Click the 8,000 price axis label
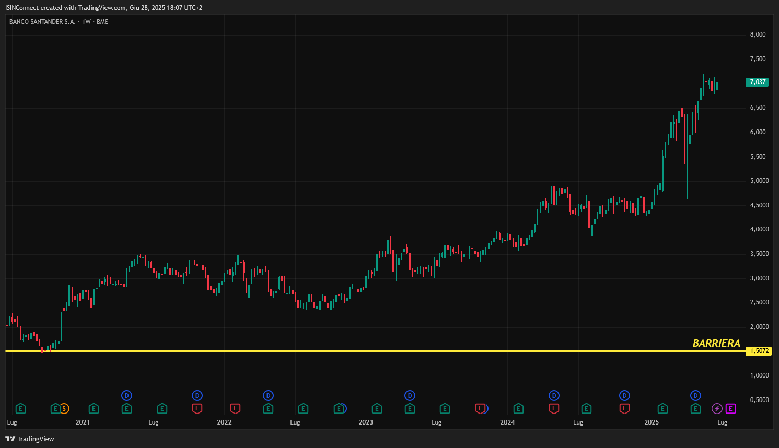Viewport: 779px width, 448px height. click(x=758, y=34)
